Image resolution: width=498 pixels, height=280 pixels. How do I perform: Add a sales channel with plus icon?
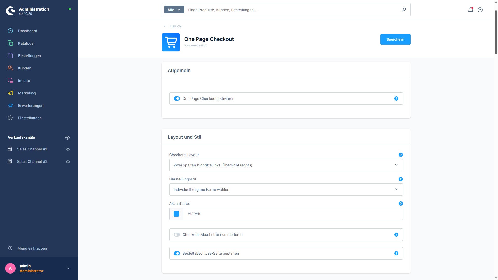[x=67, y=138]
